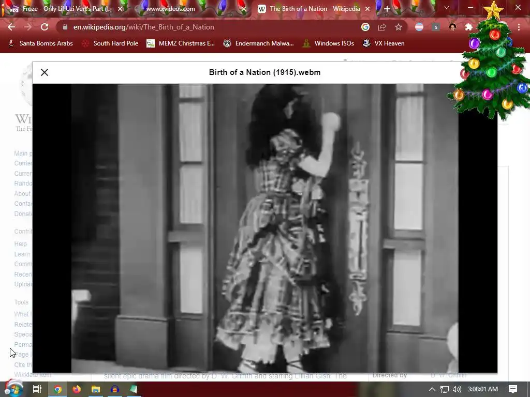The width and height of the screenshot is (530, 397).
Task: Close the Birth of a Nation video overlay
Action: [45, 72]
